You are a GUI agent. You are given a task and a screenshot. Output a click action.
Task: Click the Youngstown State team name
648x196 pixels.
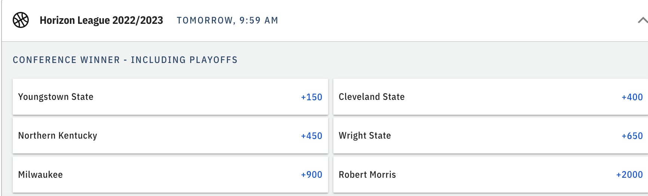[x=56, y=97]
